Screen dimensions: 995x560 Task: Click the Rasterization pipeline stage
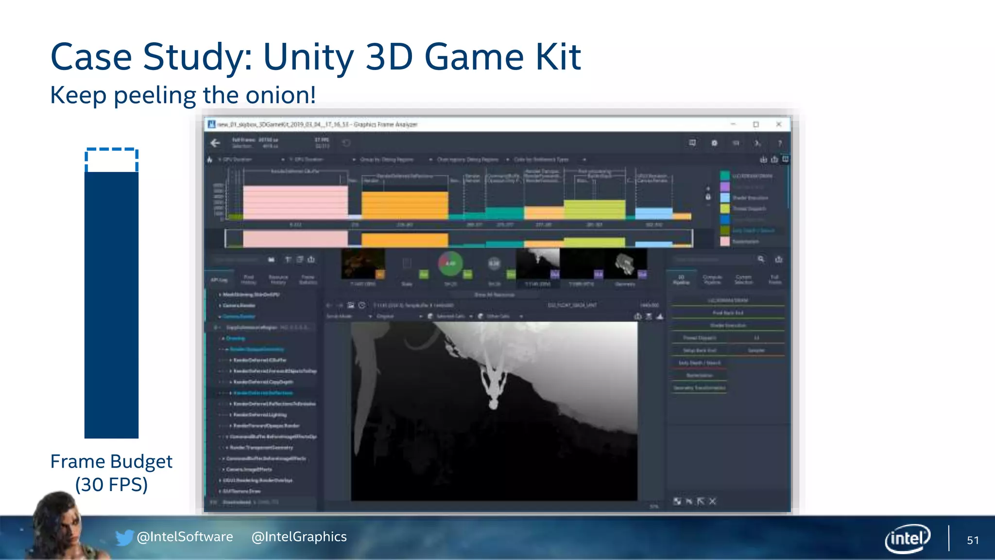pos(700,375)
